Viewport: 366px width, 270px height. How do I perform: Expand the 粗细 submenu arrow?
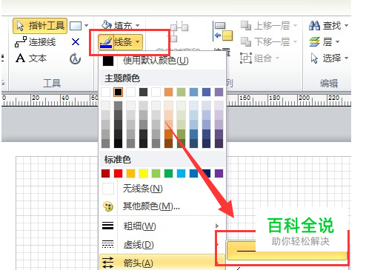point(217,226)
